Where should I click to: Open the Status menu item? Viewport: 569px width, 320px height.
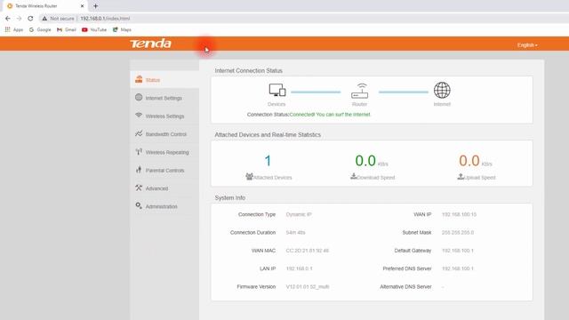click(x=164, y=80)
